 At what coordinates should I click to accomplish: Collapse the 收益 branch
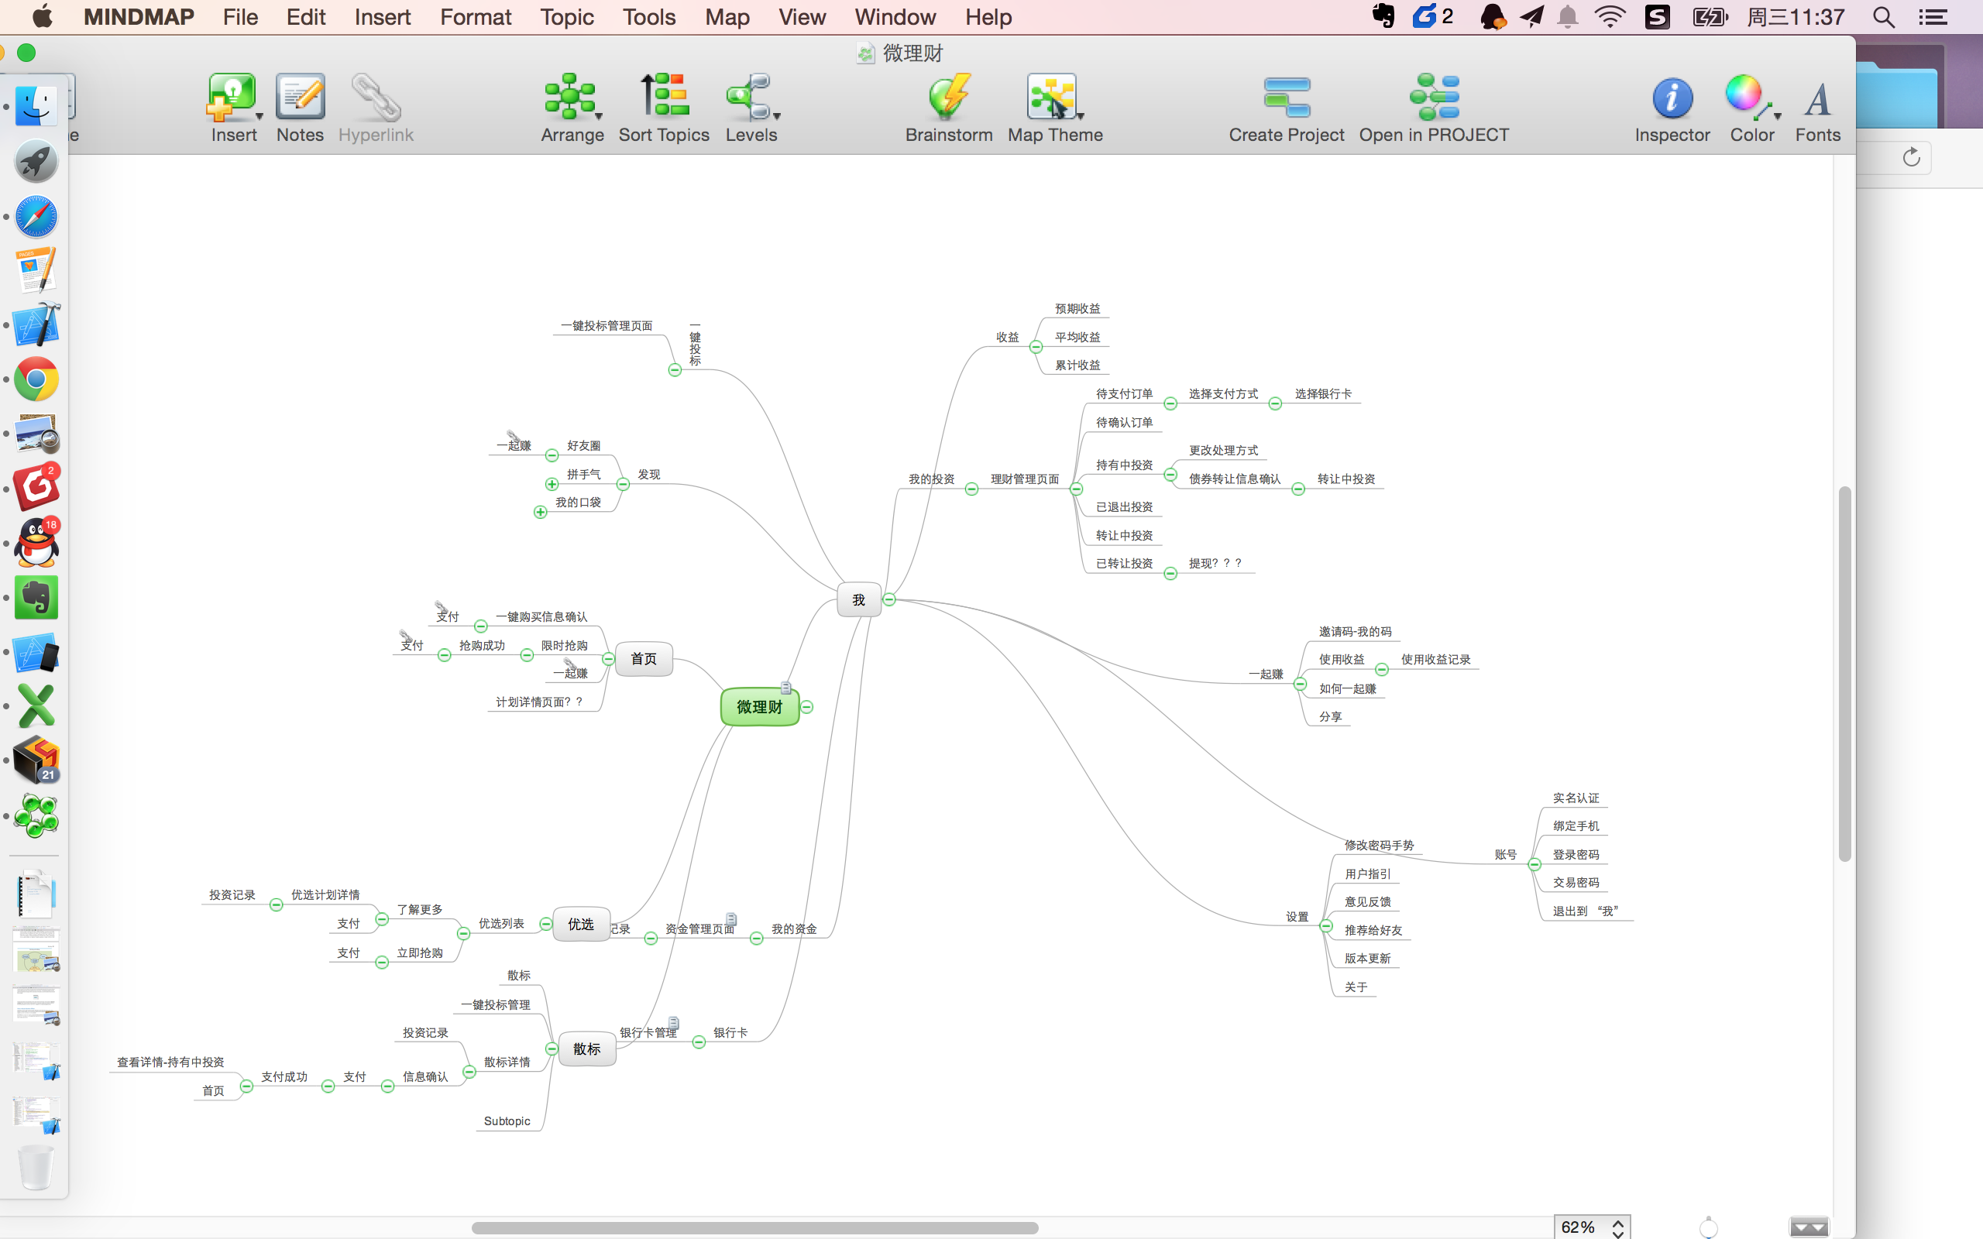[1036, 347]
